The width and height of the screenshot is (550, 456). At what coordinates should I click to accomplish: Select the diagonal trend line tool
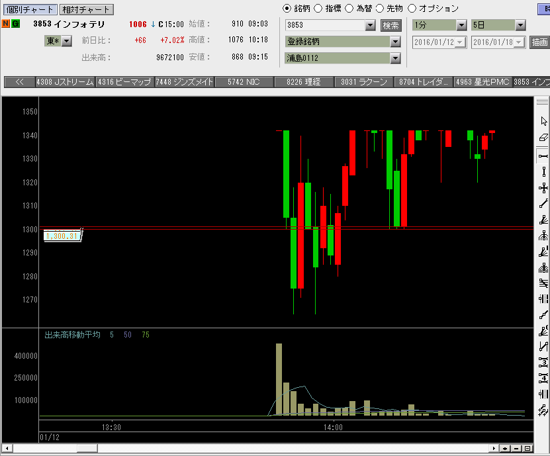pyautogui.click(x=543, y=204)
